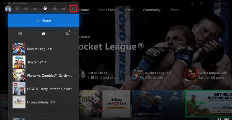Open the Broadcast and capture icon
Viewport: 232px width, 120px height.
(x=64, y=9)
